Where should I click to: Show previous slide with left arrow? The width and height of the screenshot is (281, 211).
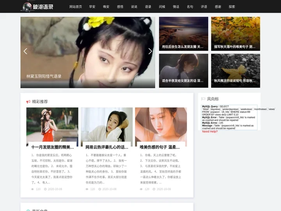point(25,51)
